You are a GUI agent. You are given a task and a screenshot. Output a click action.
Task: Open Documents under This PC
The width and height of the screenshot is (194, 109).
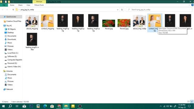12,36
